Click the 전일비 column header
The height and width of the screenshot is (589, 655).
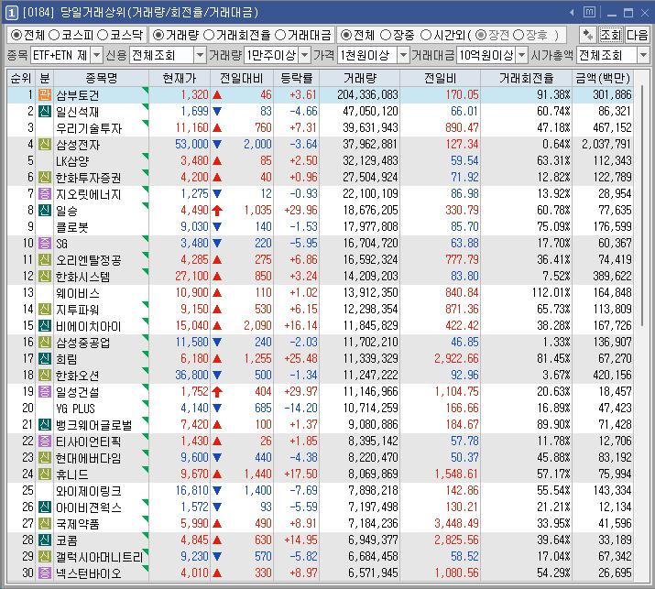point(440,78)
